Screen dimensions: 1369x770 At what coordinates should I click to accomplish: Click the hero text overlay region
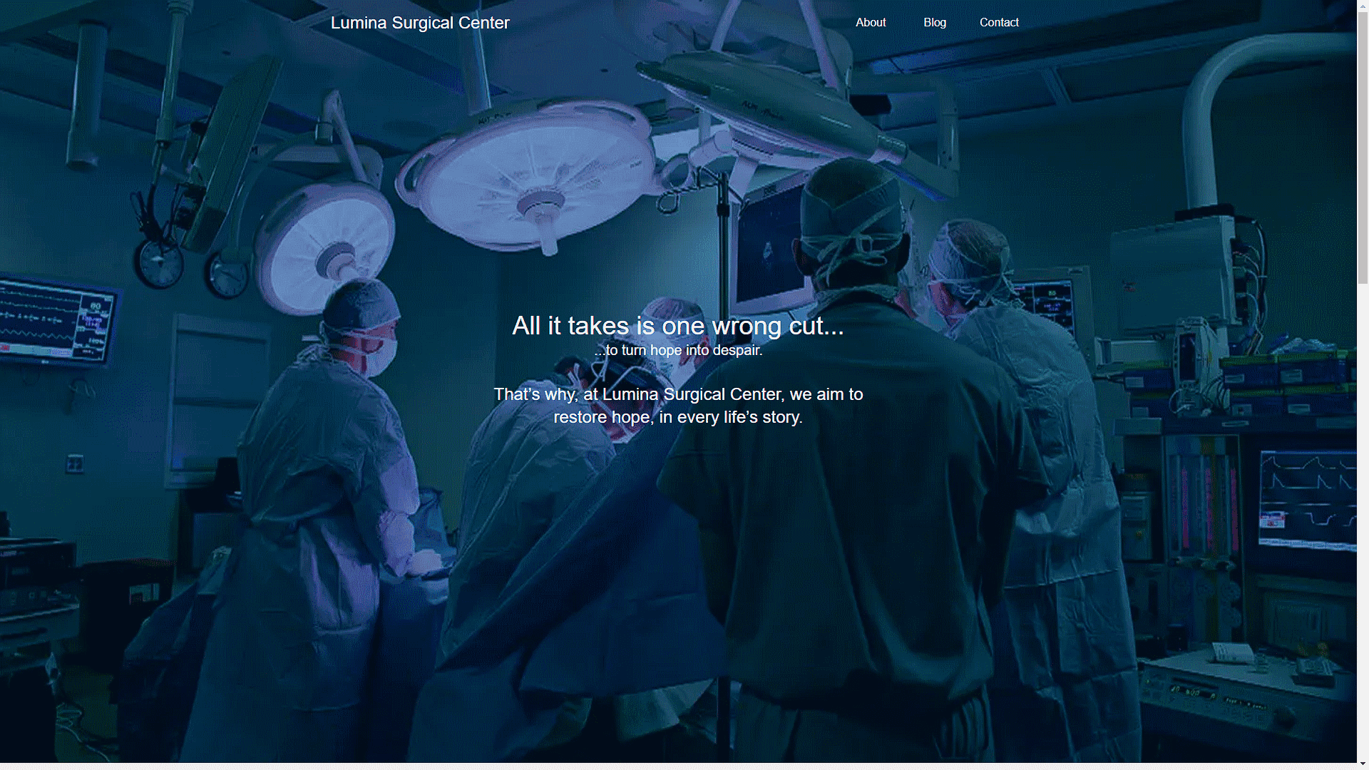click(x=677, y=371)
